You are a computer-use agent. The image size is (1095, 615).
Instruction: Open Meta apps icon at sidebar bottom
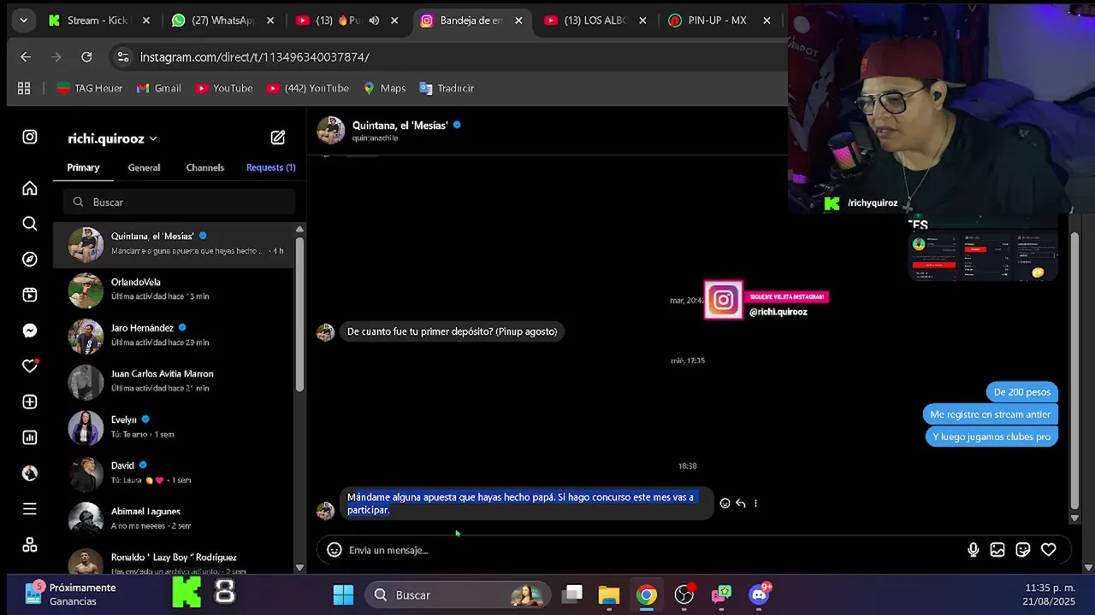coord(30,545)
